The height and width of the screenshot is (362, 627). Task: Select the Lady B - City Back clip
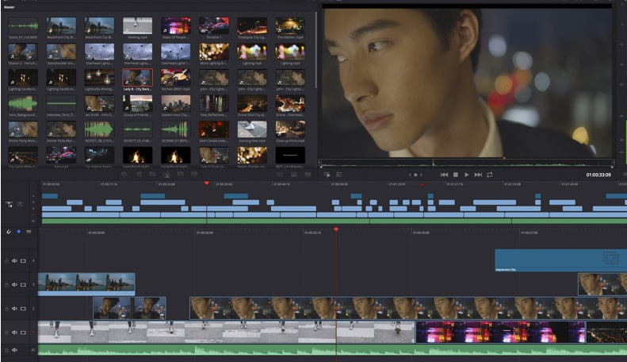pos(137,78)
